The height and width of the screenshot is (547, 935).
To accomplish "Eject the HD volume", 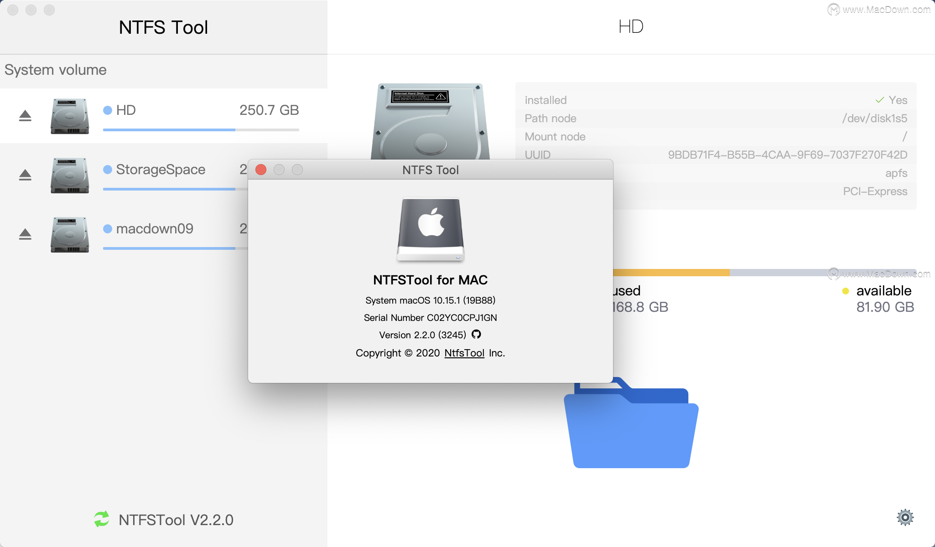I will point(25,116).
